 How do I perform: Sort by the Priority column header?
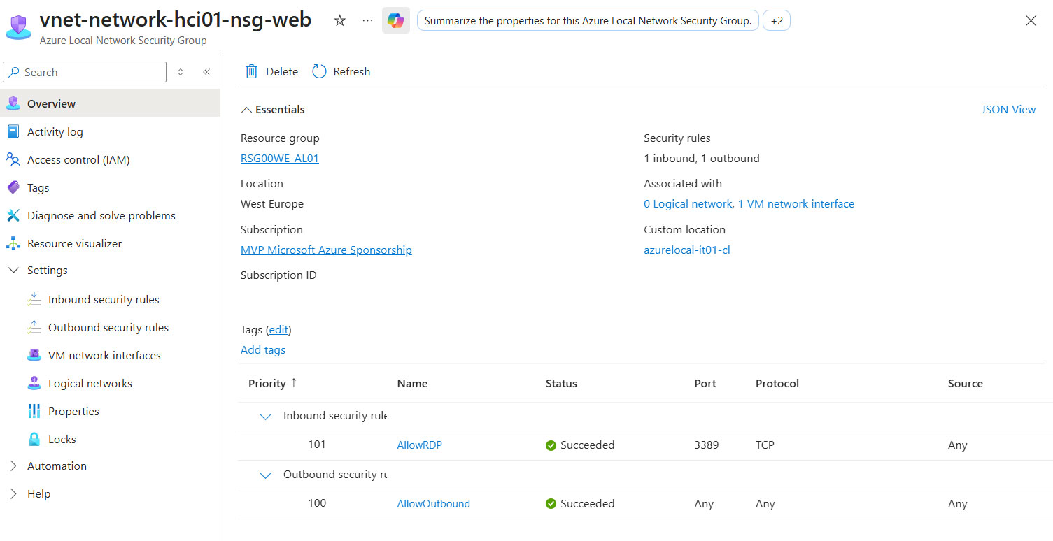(x=273, y=383)
